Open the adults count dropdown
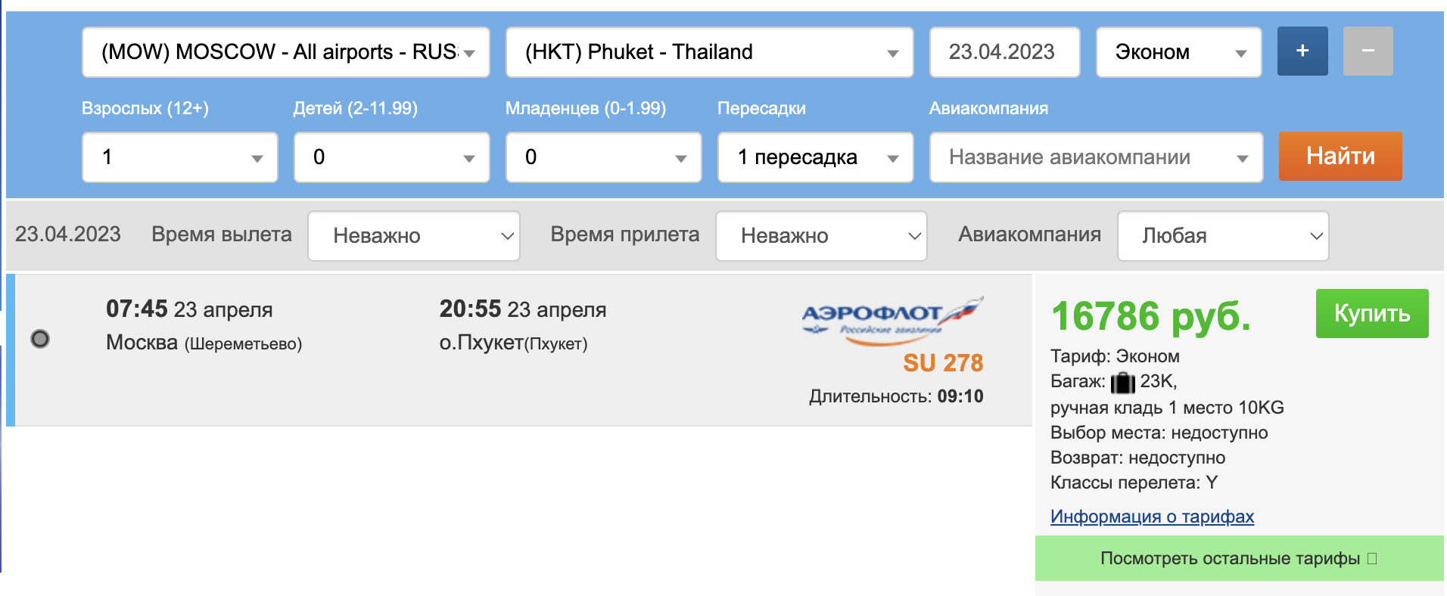 [179, 157]
